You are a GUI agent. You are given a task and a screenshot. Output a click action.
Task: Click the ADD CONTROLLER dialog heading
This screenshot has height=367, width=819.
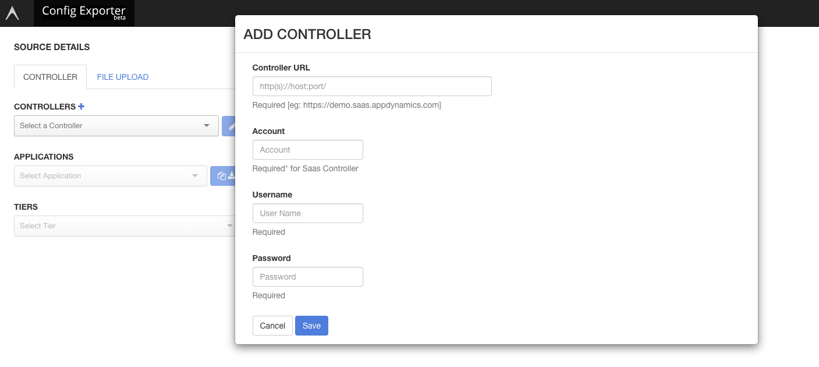click(x=307, y=34)
